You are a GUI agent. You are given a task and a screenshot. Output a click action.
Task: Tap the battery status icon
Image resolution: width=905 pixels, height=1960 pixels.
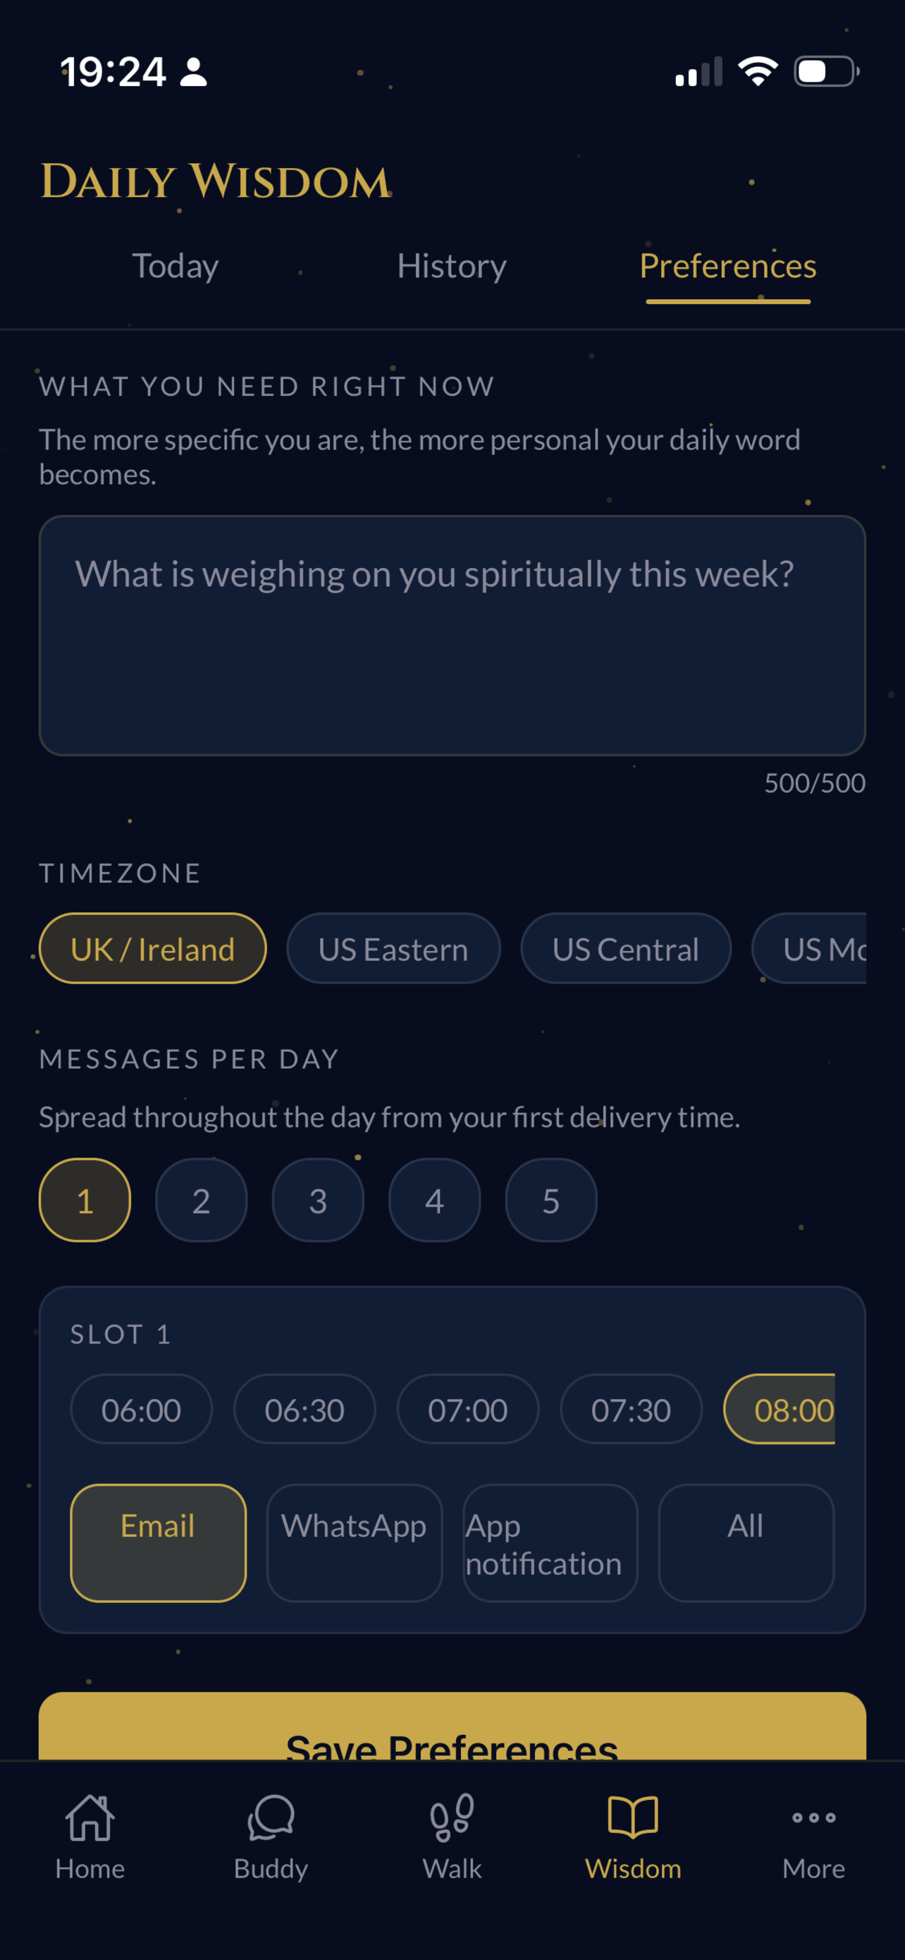click(x=827, y=71)
